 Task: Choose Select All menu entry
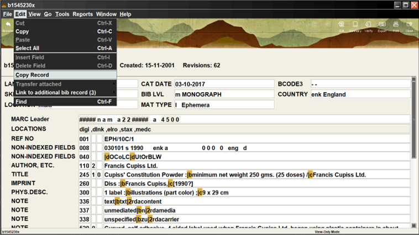[x=27, y=48]
